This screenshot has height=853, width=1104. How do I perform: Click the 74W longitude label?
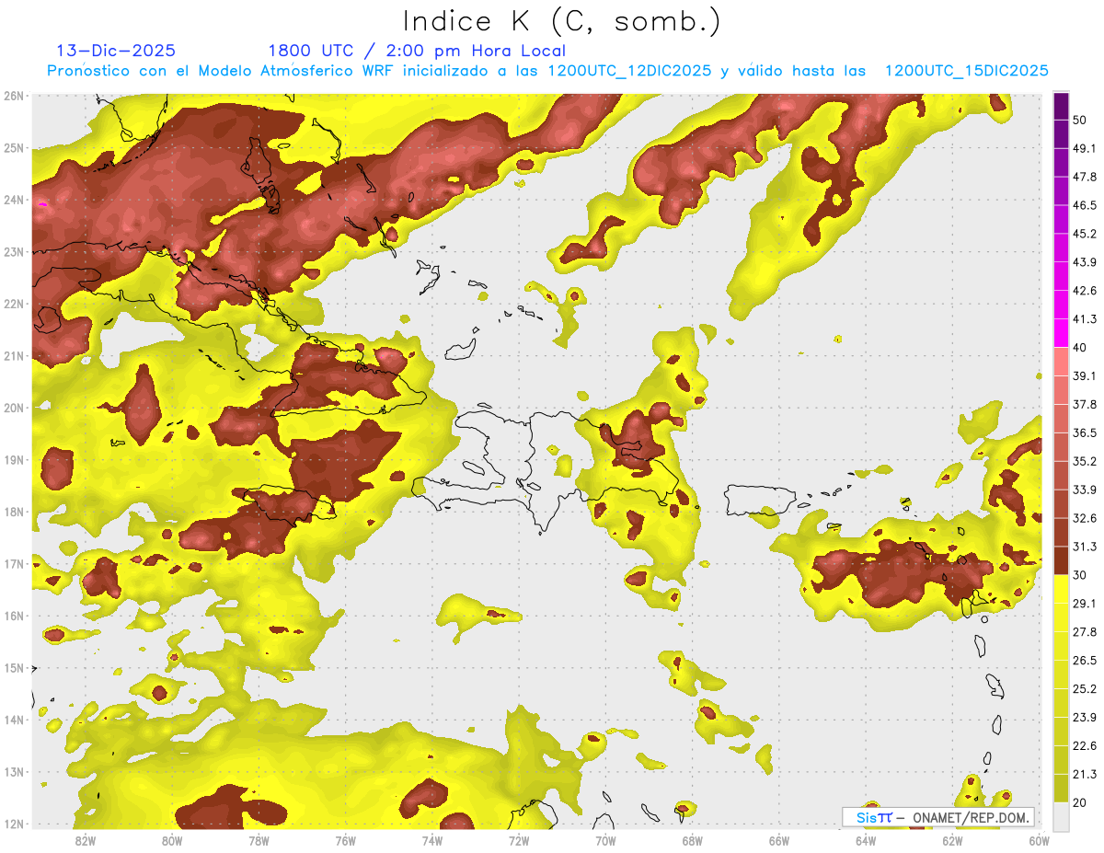click(x=432, y=840)
